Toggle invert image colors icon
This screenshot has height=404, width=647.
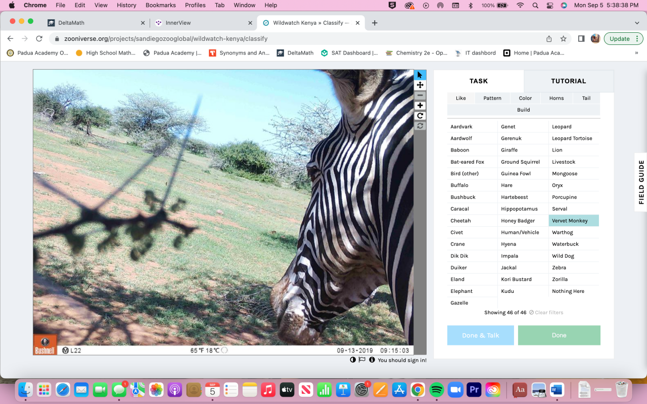[353, 360]
